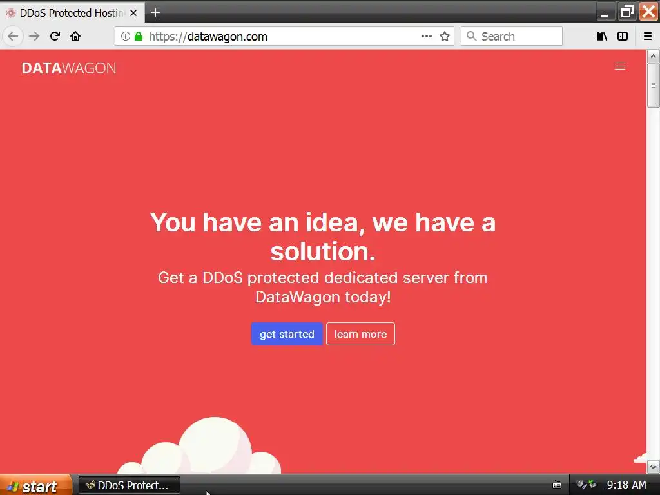
Task: Click the vertical scrollbar thumb
Action: coord(653,86)
